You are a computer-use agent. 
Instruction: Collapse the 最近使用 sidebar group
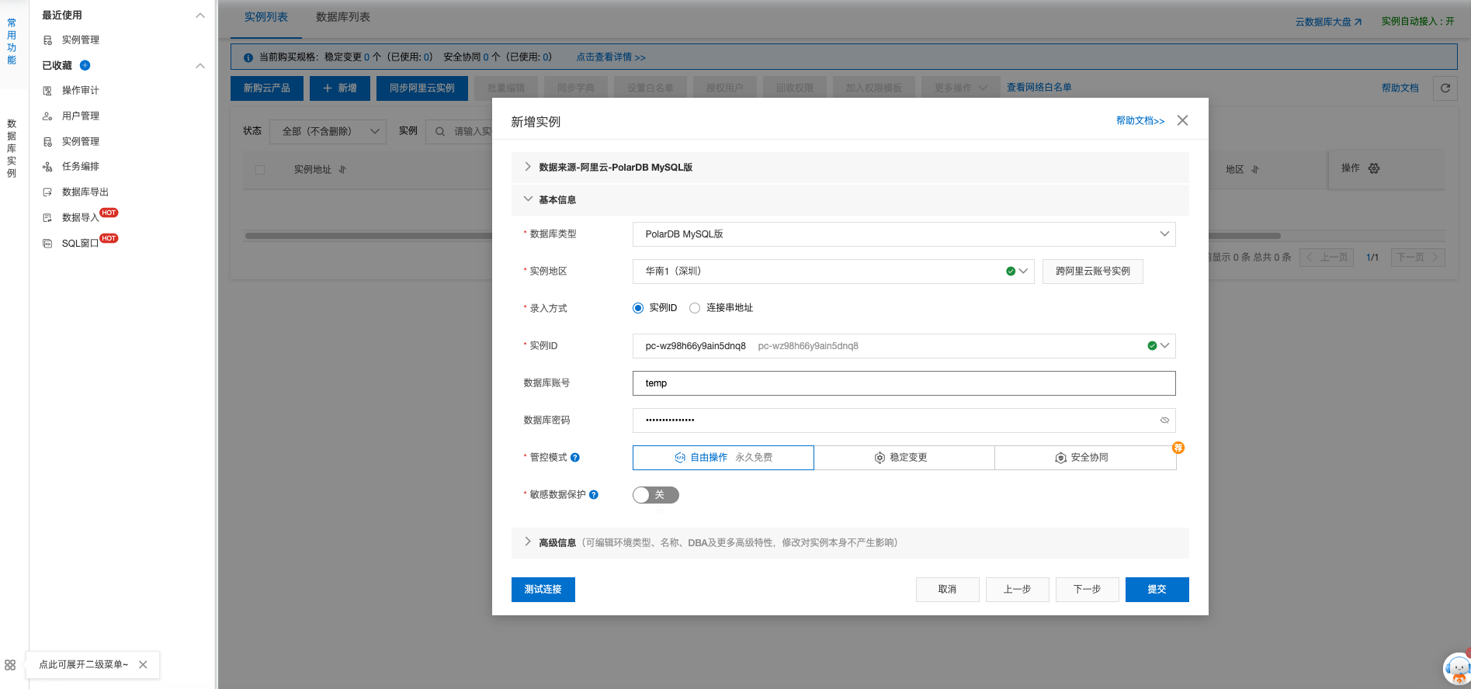(x=200, y=16)
